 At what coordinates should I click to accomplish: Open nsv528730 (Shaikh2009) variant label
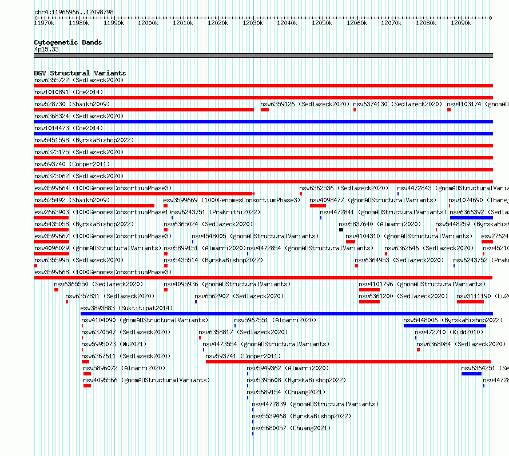point(72,104)
